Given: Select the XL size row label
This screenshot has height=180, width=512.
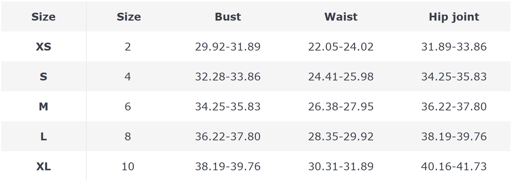Looking at the screenshot, I should [44, 167].
